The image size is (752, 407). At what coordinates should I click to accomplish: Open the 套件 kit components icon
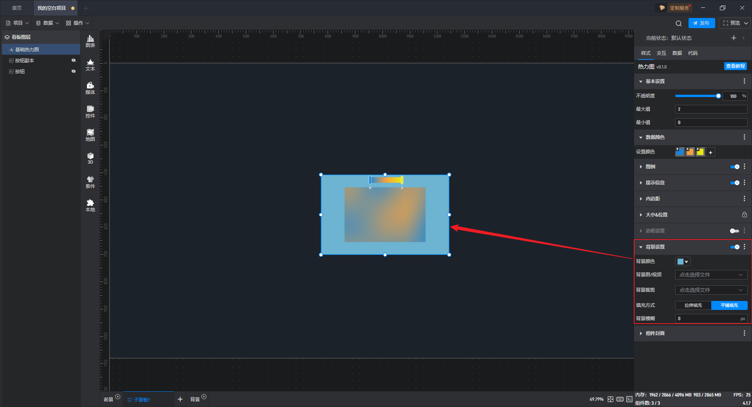[x=90, y=182]
